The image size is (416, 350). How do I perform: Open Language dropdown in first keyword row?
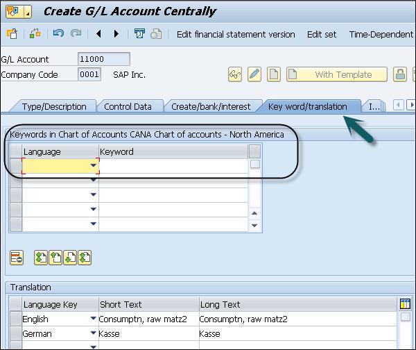pos(93,165)
